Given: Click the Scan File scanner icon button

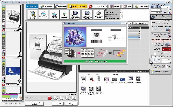Looking at the screenshot, I should [x=32, y=15].
